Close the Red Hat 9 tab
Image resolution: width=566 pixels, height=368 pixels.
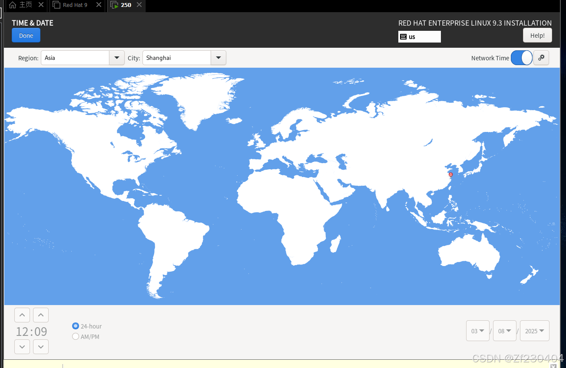click(99, 5)
